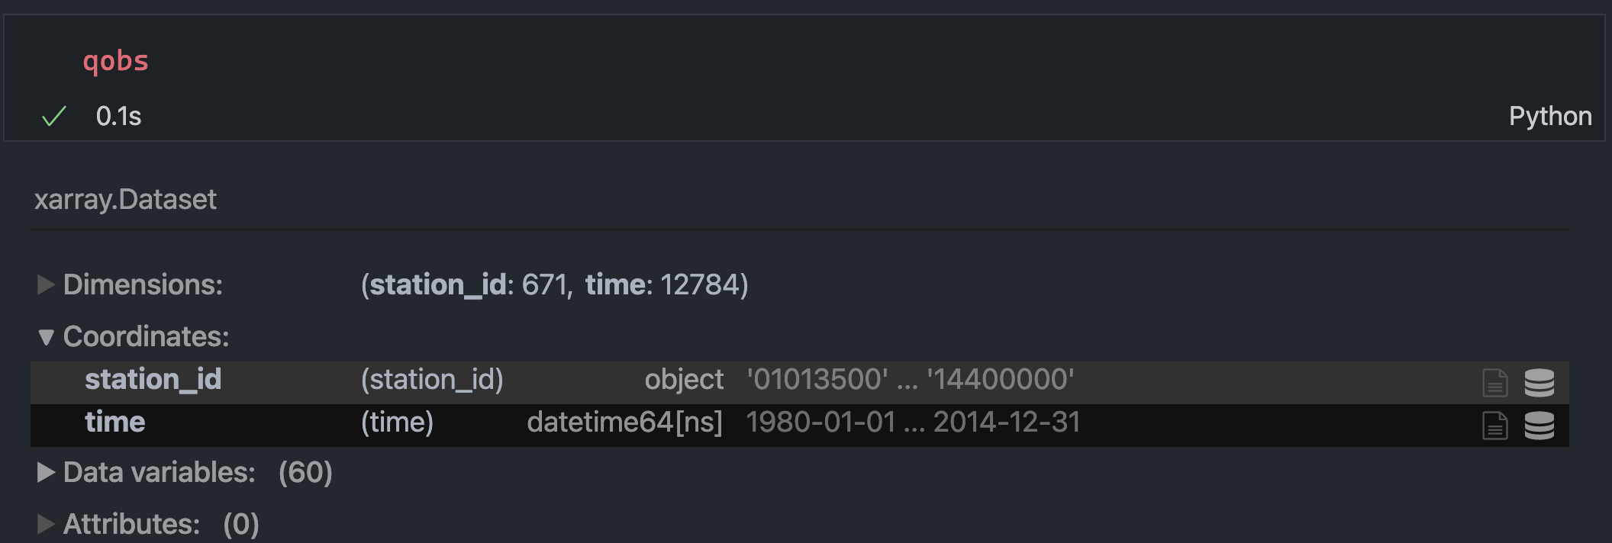Select the Python language mode label
This screenshot has width=1612, height=543.
coord(1550,116)
